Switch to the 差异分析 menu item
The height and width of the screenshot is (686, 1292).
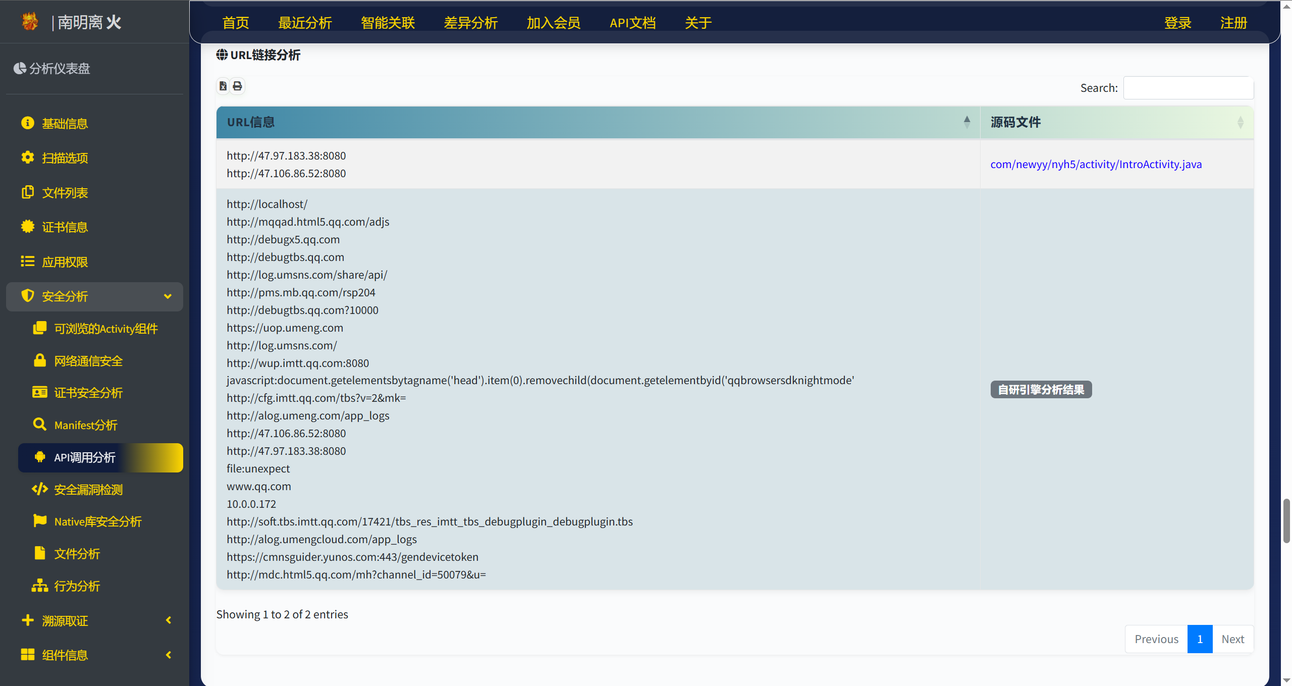pyautogui.click(x=470, y=22)
